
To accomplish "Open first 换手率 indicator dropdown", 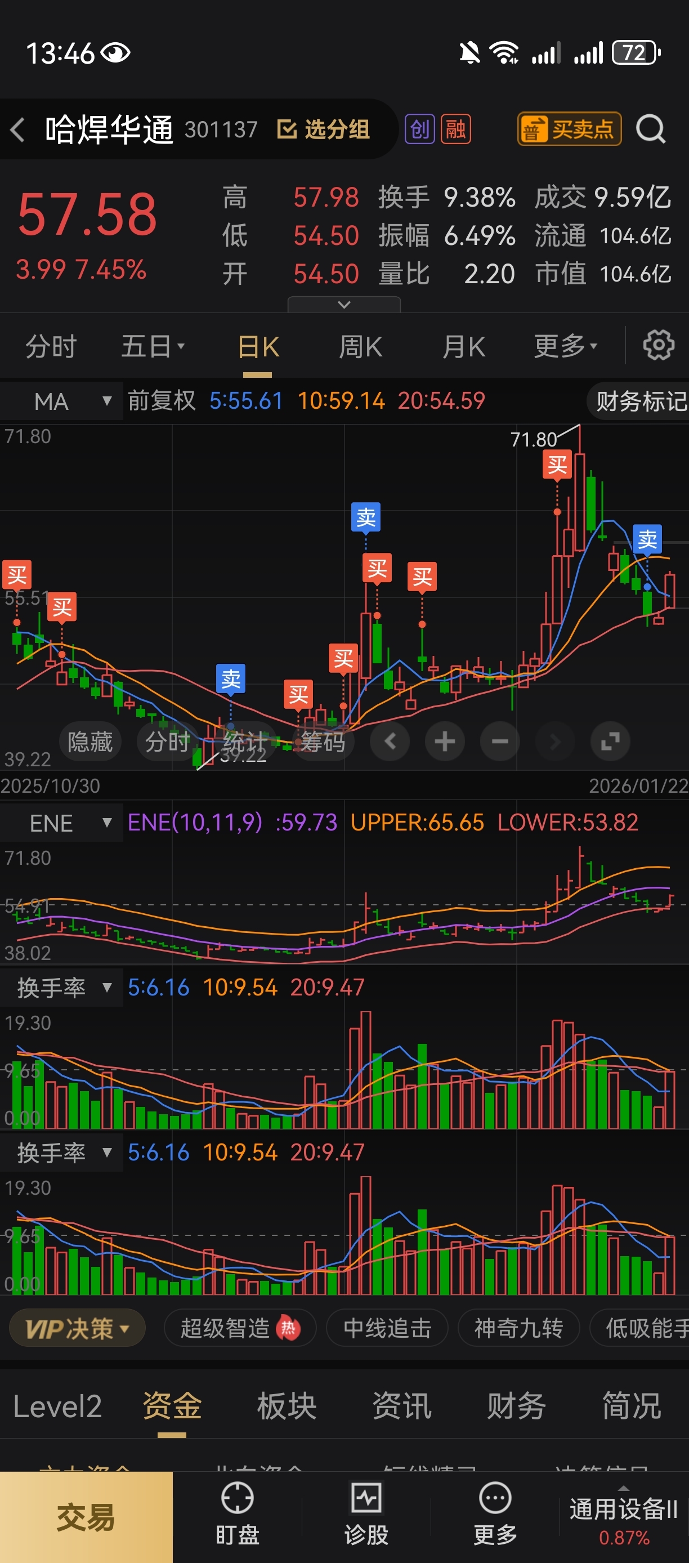I will tap(61, 988).
